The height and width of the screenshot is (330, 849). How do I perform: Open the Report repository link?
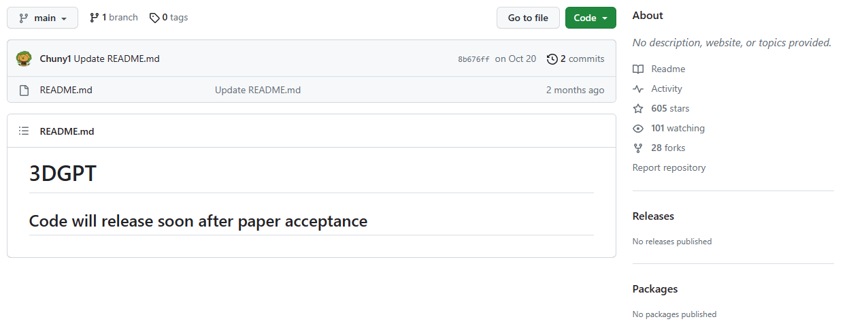[669, 167]
